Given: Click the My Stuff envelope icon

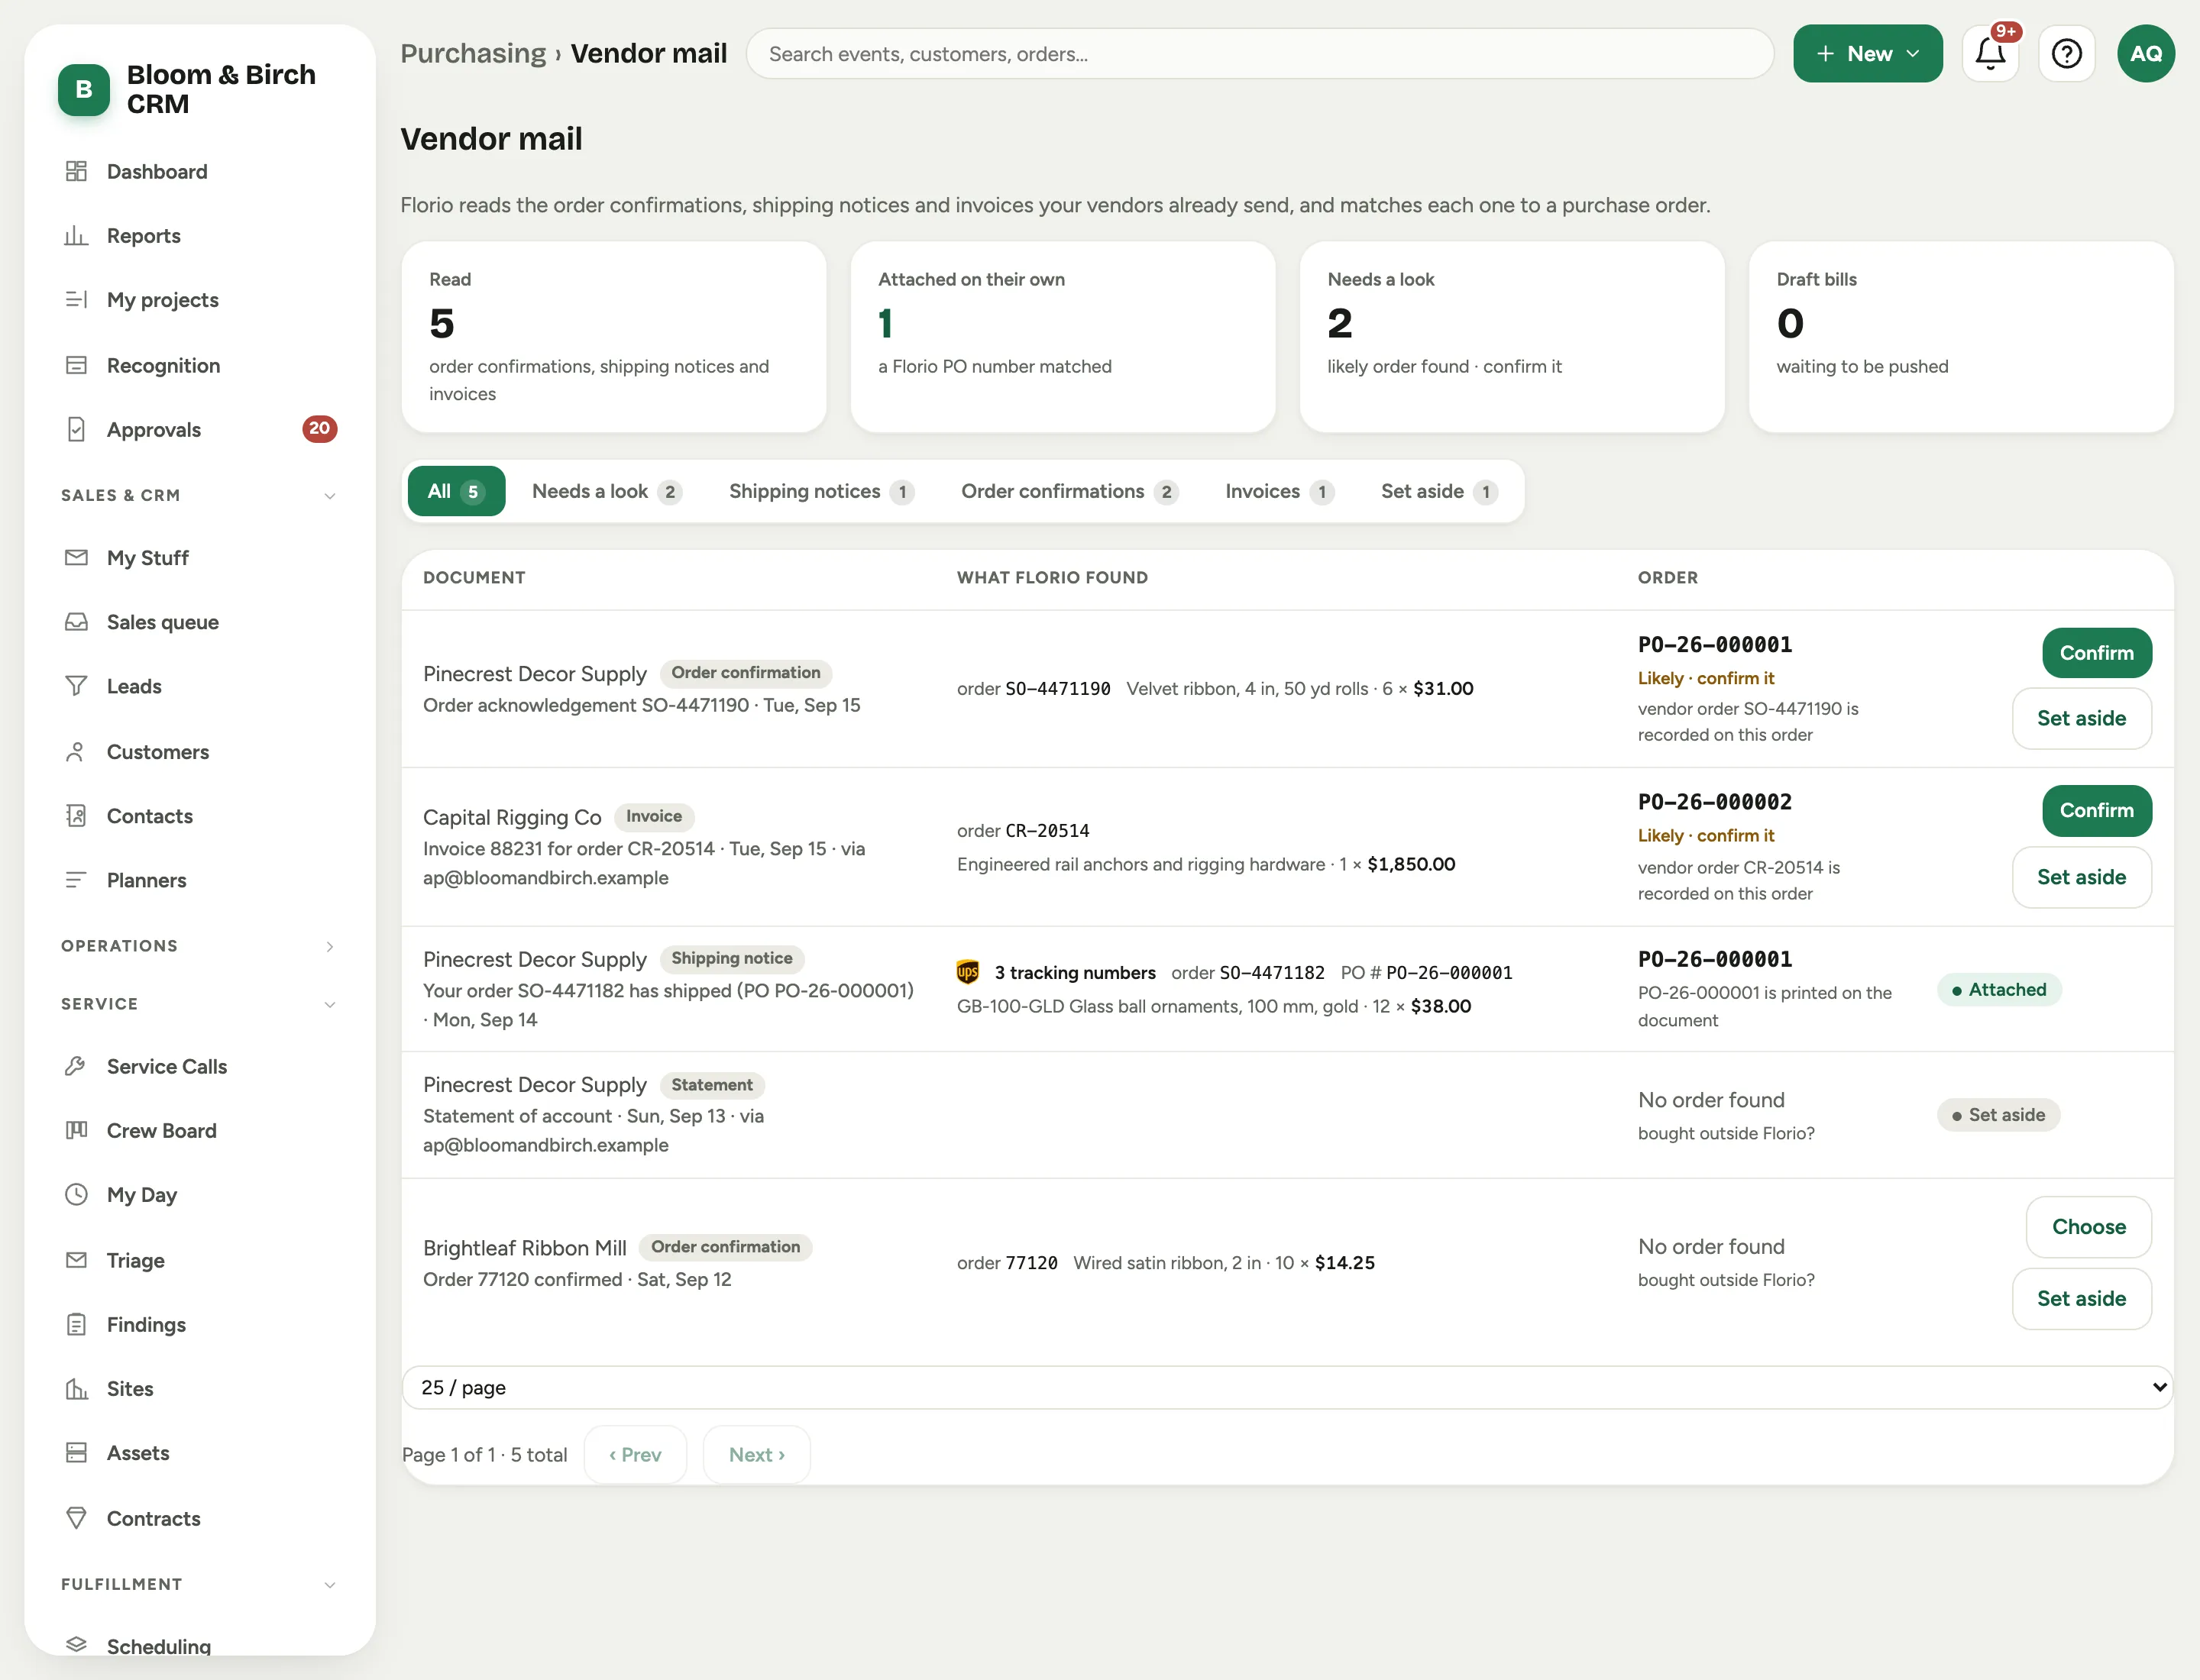Looking at the screenshot, I should pyautogui.click(x=76, y=557).
